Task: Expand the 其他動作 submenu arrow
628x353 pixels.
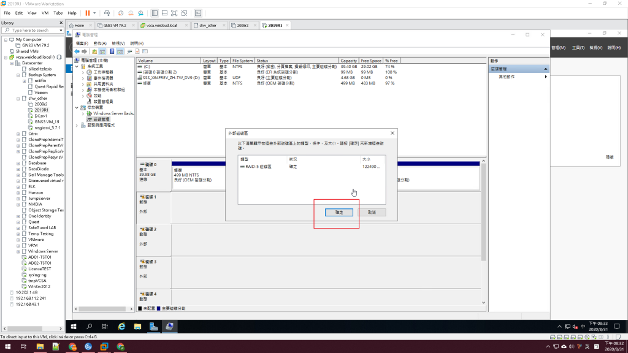Action: coord(545,77)
